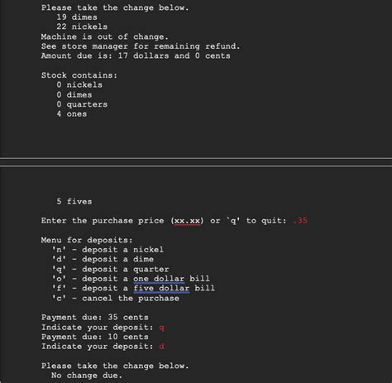Click the '0 quarters' stock line
The image size is (392, 383).
82,104
